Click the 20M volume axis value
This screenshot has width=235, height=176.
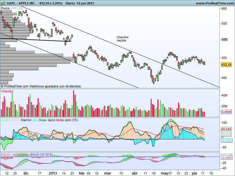[224, 106]
